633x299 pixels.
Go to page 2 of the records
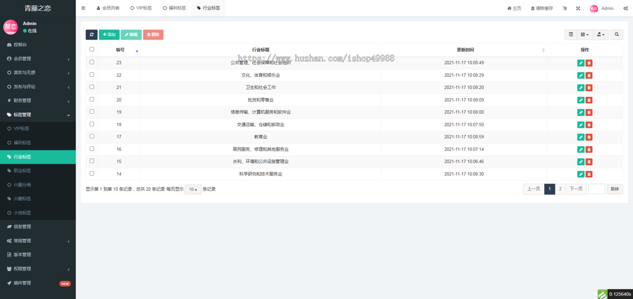pos(560,189)
